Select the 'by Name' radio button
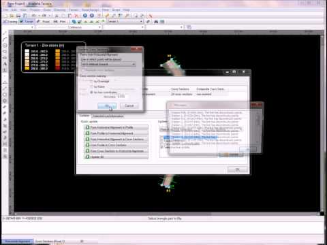 coord(92,86)
